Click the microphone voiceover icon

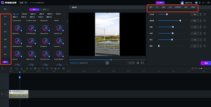tap(47, 69)
